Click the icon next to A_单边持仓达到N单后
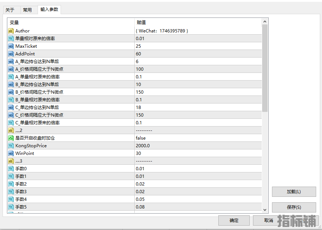This screenshot has height=230, width=322. coord(11,62)
